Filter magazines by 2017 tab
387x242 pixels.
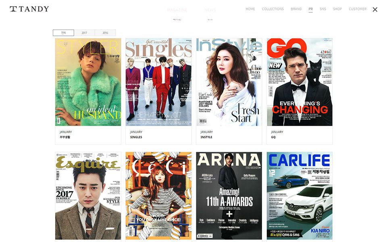click(84, 33)
